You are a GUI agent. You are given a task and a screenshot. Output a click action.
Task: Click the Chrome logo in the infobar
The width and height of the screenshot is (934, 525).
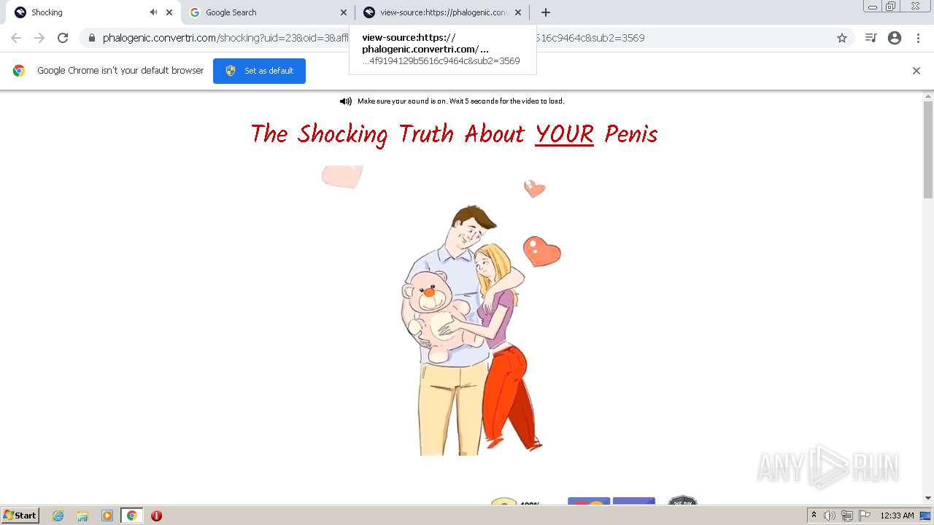[19, 71]
